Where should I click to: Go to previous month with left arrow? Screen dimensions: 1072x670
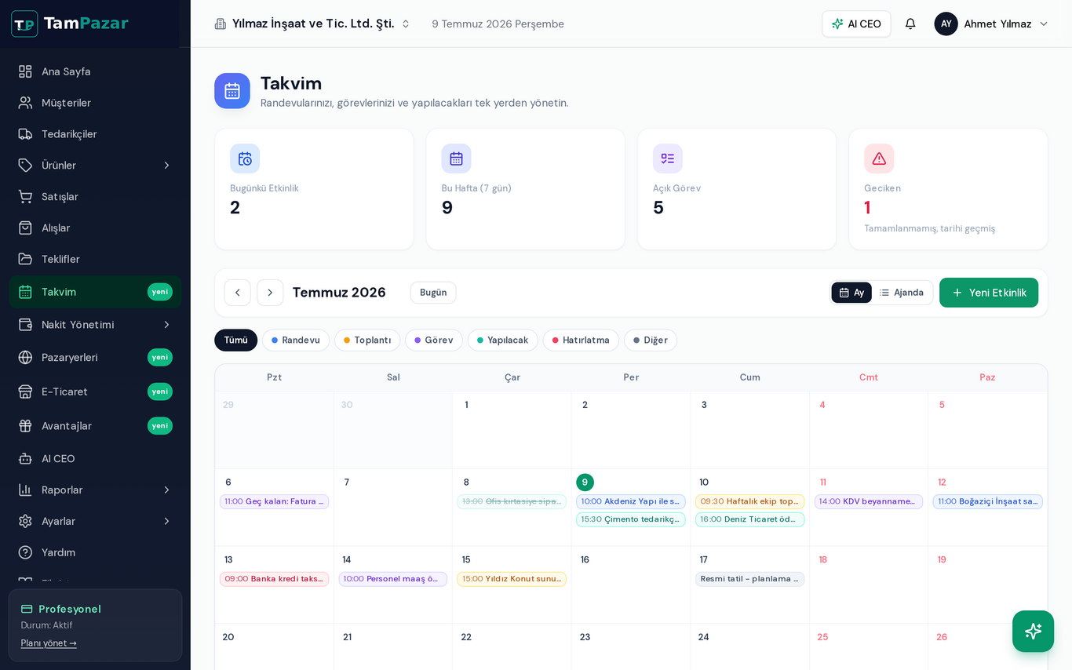[238, 293]
